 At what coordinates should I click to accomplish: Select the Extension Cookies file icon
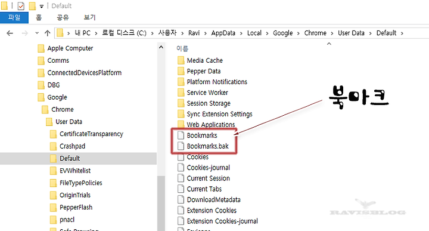coord(181,210)
